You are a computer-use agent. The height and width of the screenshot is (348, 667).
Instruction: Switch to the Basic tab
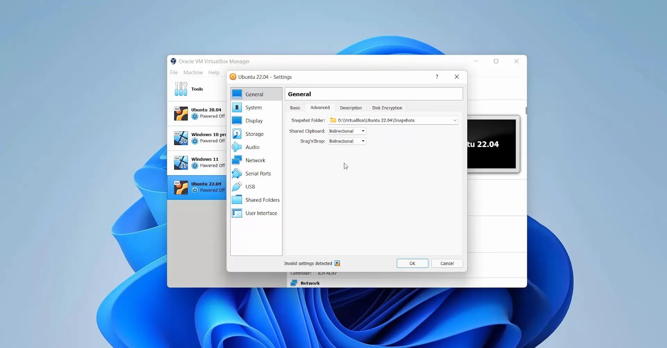point(295,108)
